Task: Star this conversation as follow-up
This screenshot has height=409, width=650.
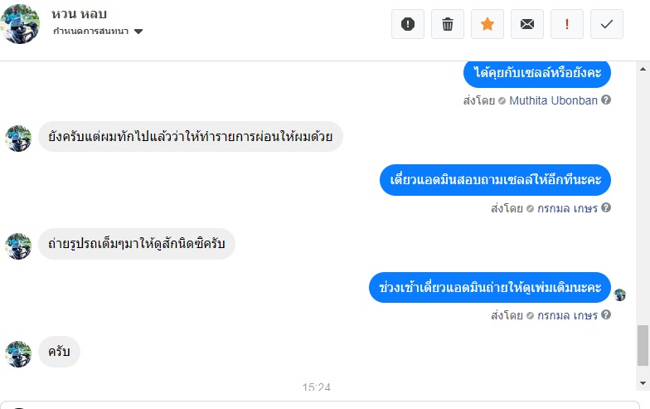Action: pyautogui.click(x=487, y=24)
